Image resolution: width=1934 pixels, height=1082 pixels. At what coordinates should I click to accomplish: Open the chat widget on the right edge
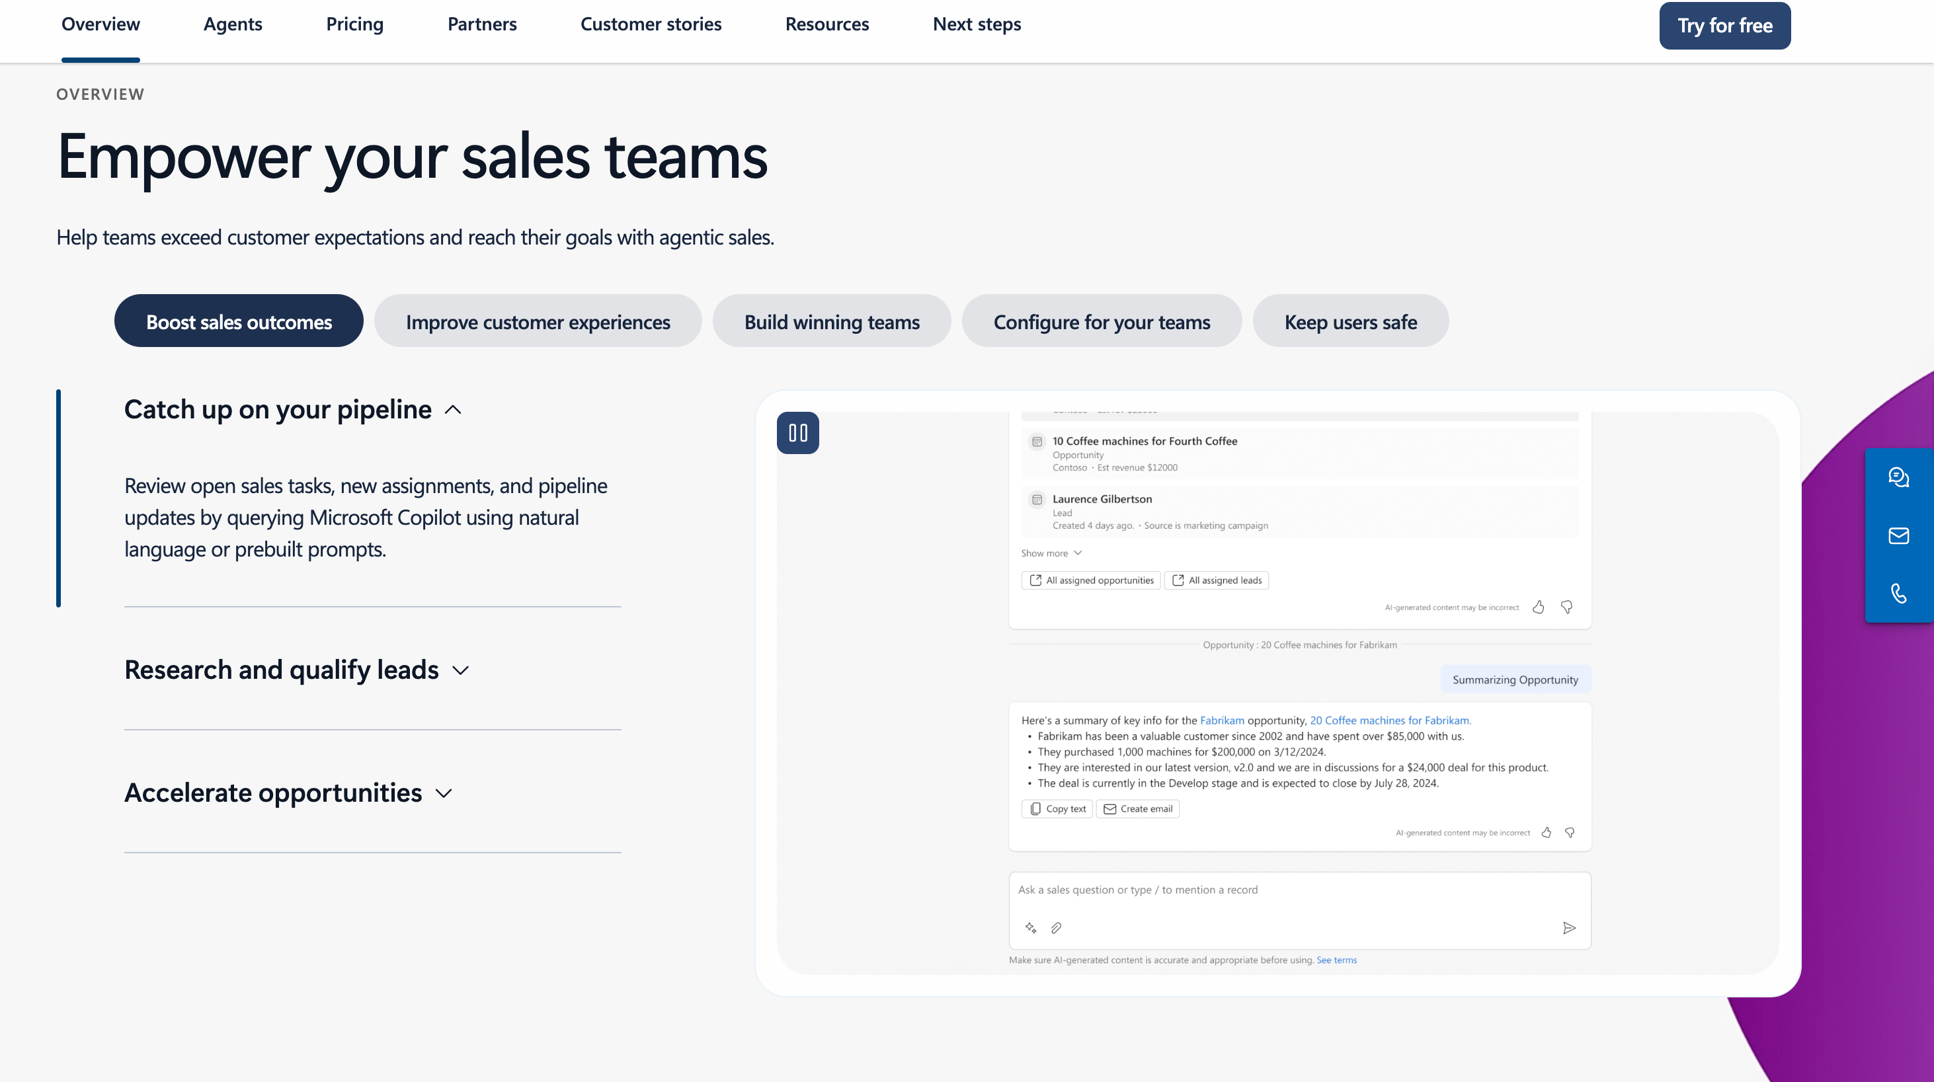pos(1899,477)
